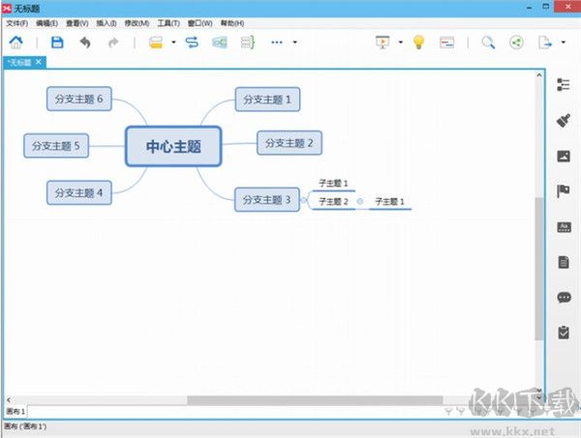This screenshot has width=581, height=438.
Task: Launch brainstorming mode (lightbulb)
Action: pos(418,43)
